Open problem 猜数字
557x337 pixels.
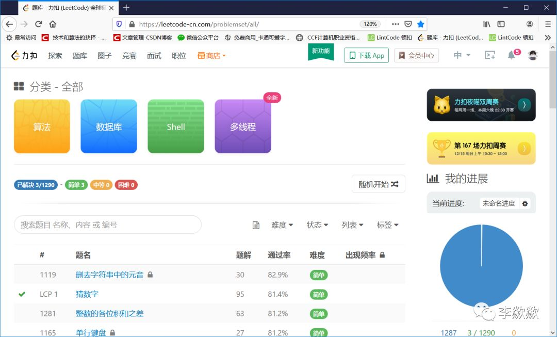coord(87,294)
